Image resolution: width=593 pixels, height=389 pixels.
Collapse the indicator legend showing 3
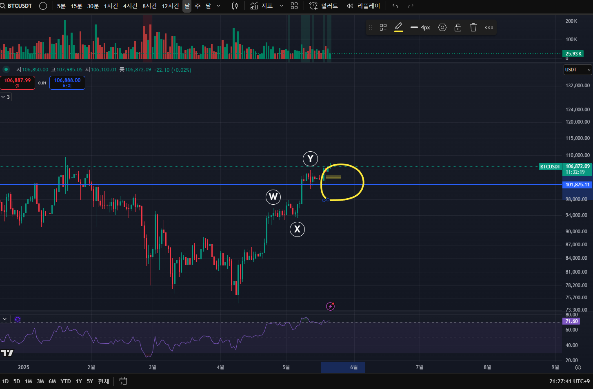(x=6, y=97)
